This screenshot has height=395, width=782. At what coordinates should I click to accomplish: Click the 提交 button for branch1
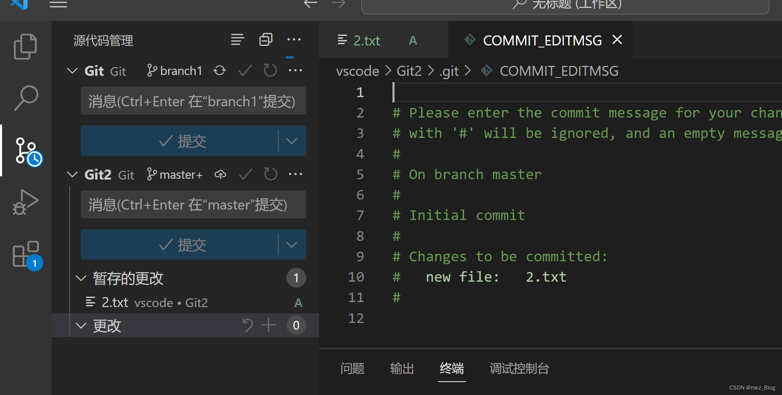[x=179, y=141]
